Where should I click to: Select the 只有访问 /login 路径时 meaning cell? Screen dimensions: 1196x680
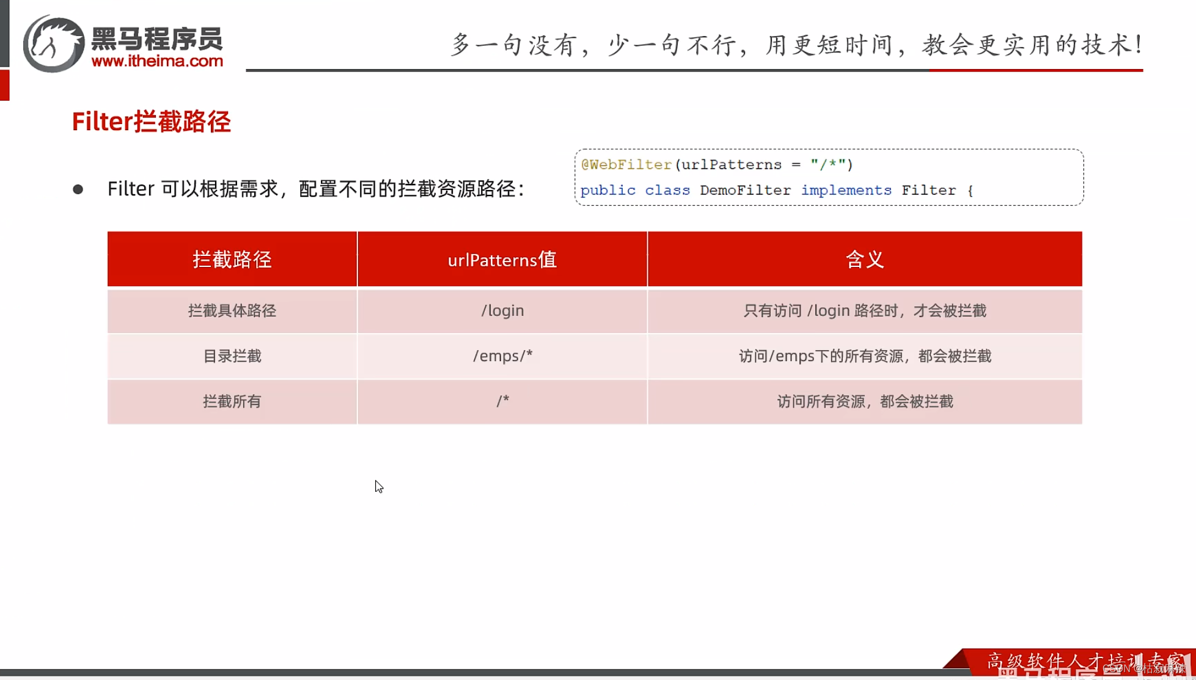(x=865, y=311)
